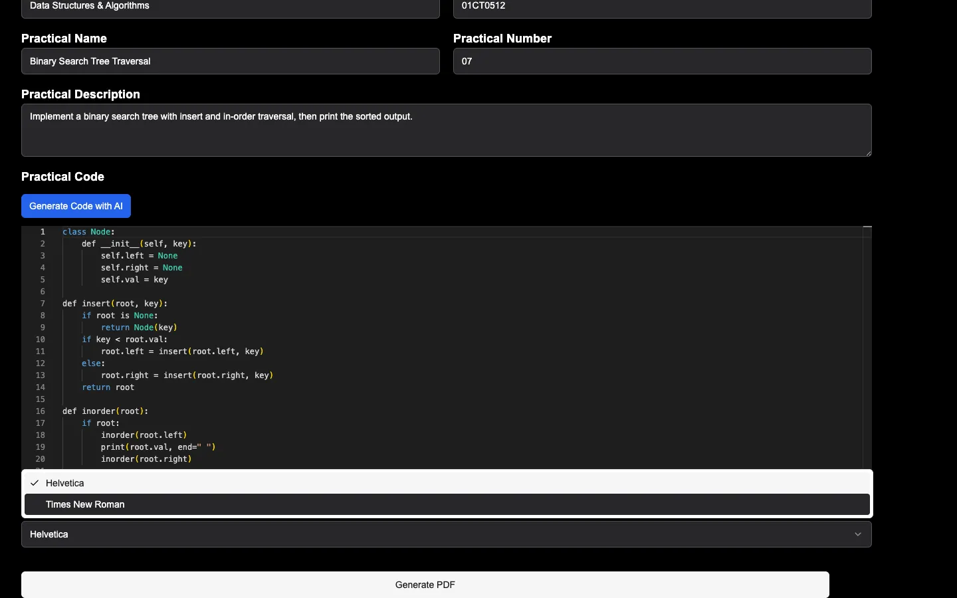Select the checked Helvetica option in list
This screenshot has width=957, height=598.
pos(447,483)
